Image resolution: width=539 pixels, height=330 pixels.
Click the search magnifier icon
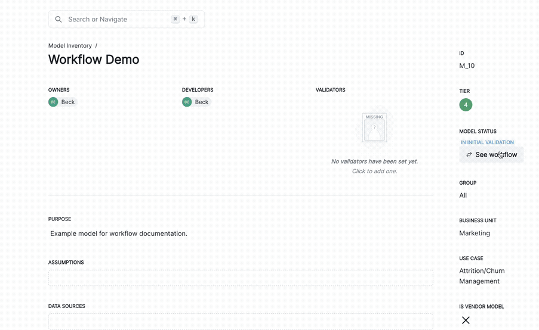coord(58,19)
